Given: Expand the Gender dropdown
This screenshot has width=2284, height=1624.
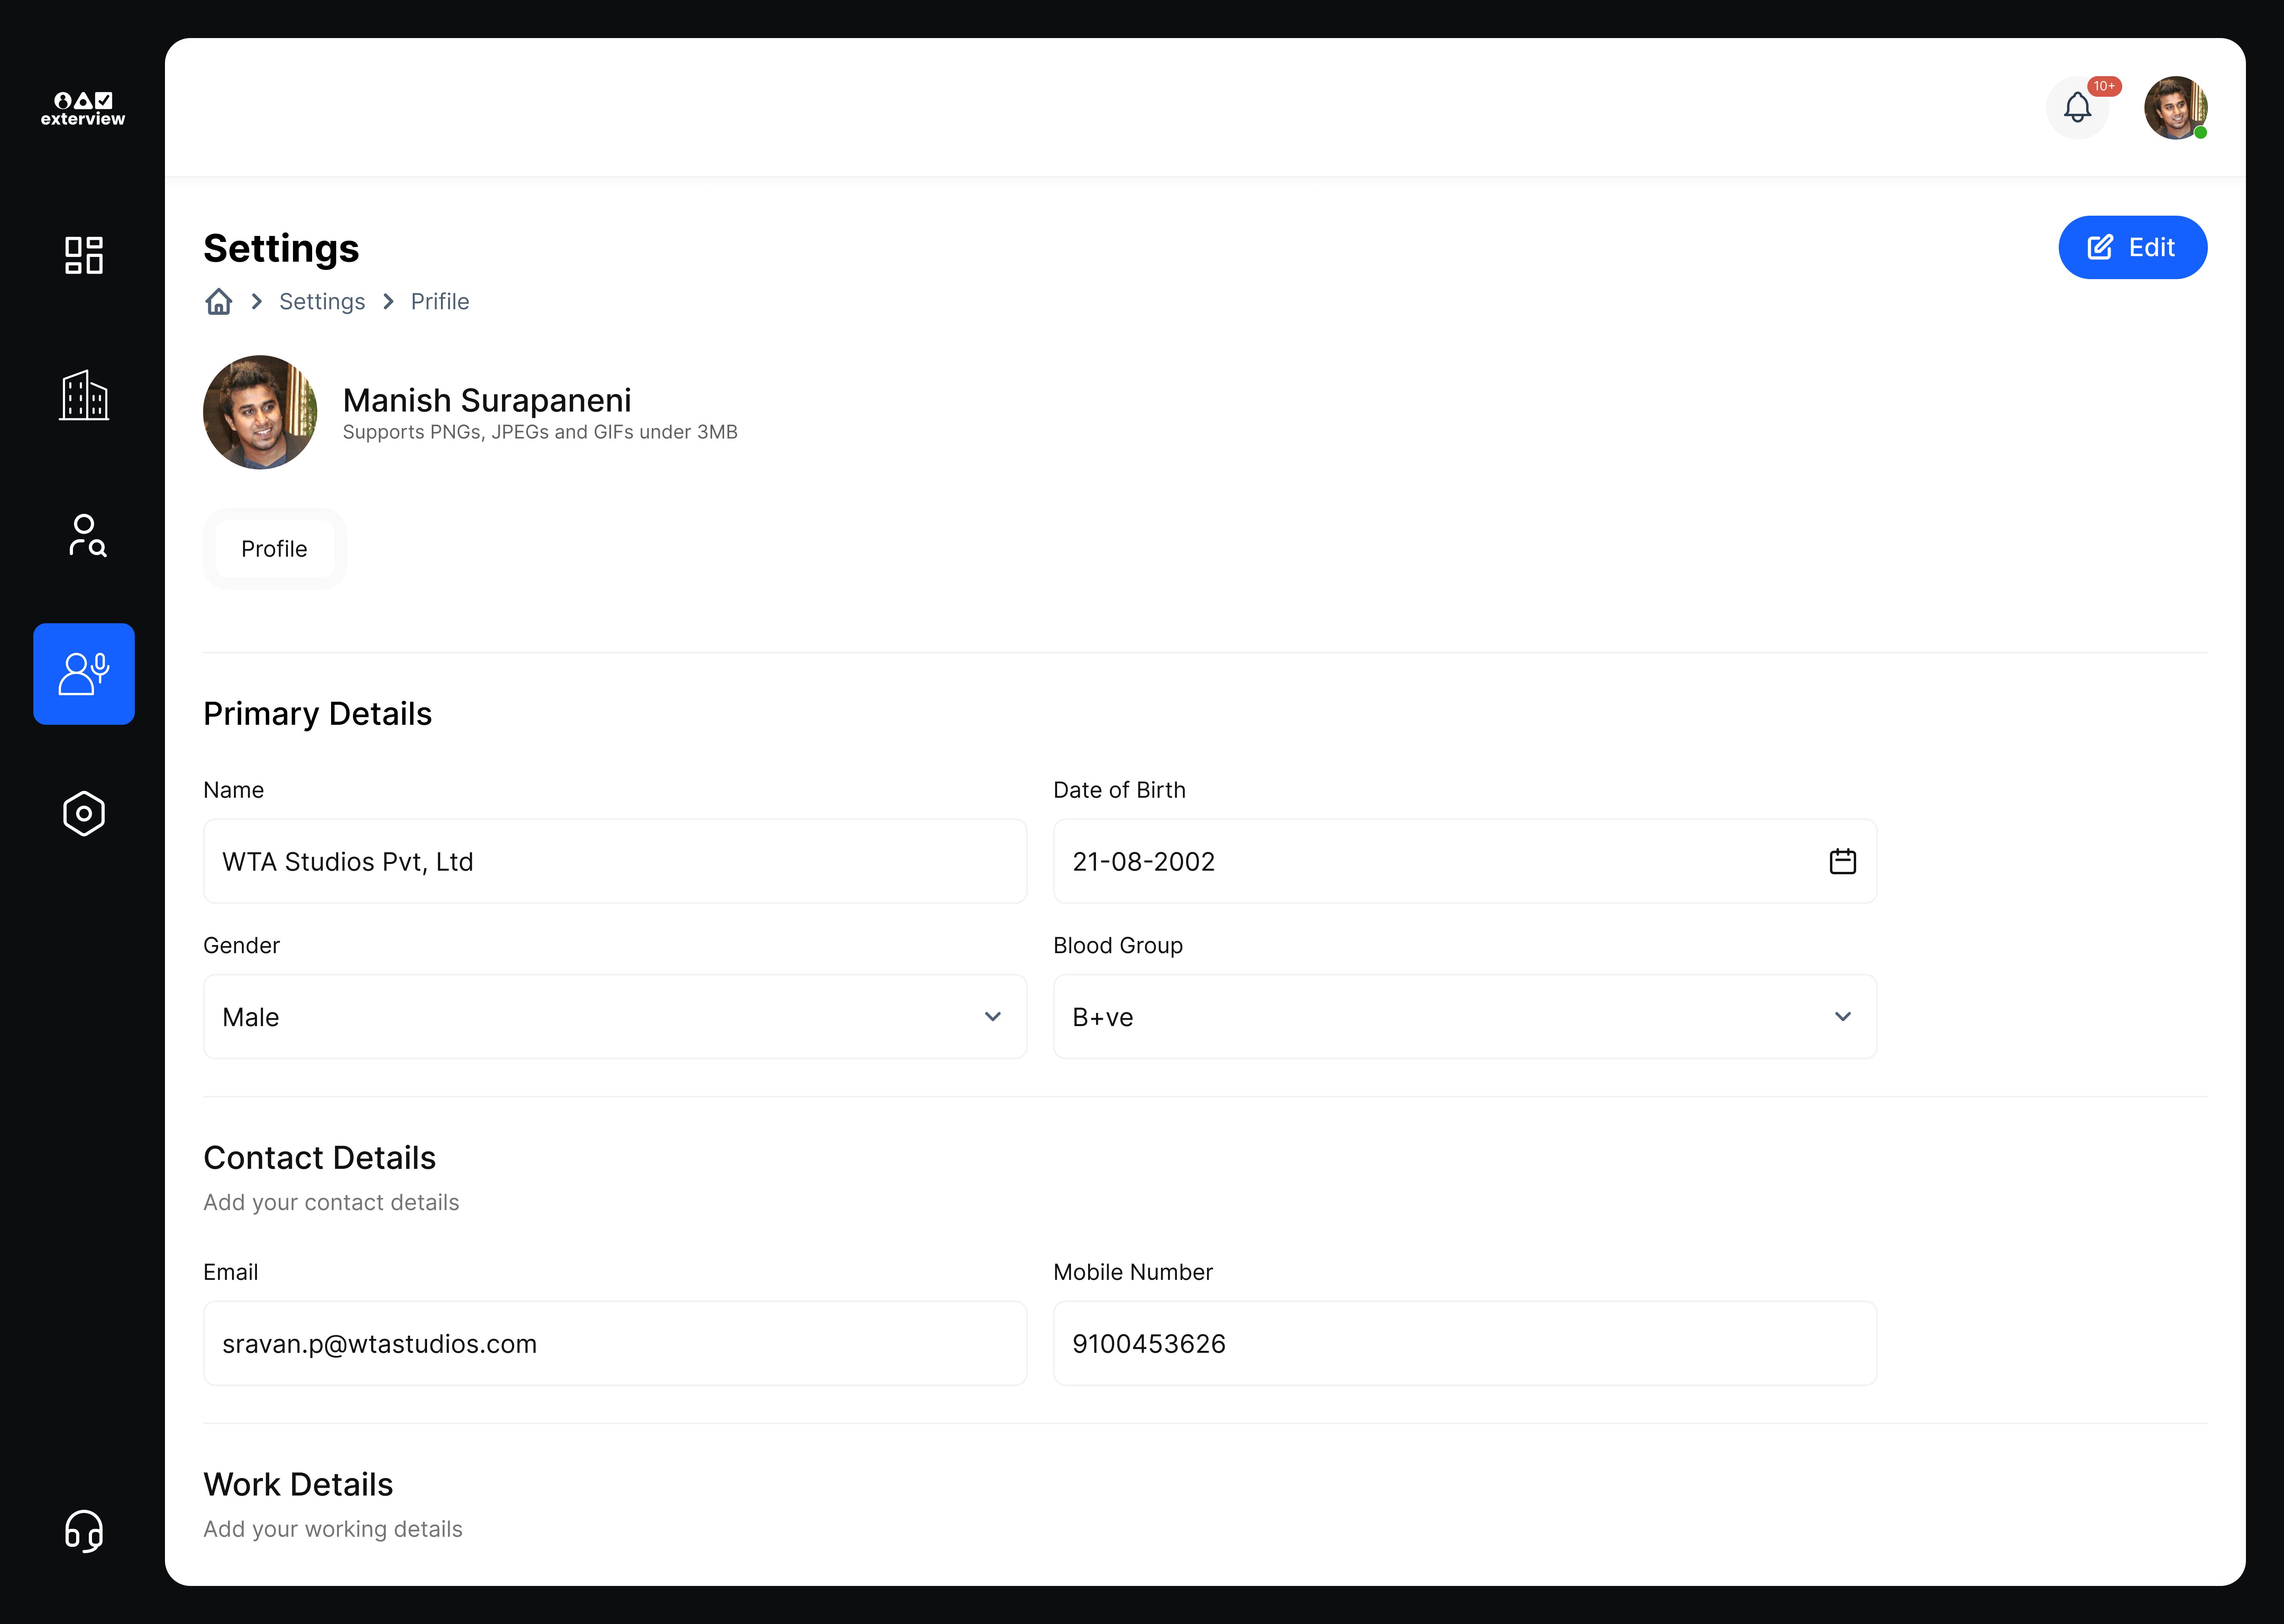Looking at the screenshot, I should (615, 1017).
